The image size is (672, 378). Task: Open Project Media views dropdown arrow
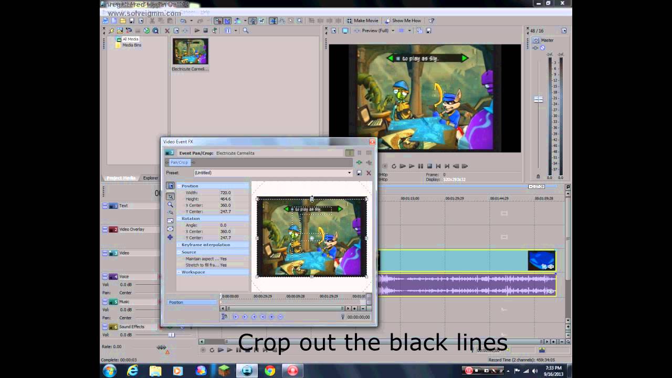point(236,31)
